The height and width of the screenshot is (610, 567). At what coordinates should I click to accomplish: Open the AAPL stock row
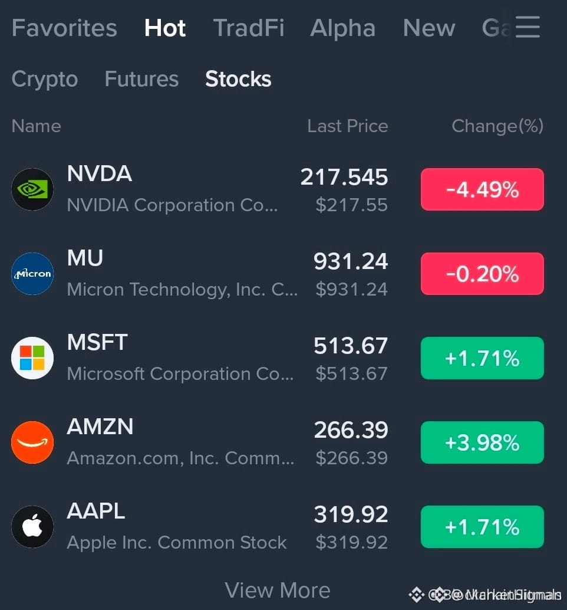[278, 527]
